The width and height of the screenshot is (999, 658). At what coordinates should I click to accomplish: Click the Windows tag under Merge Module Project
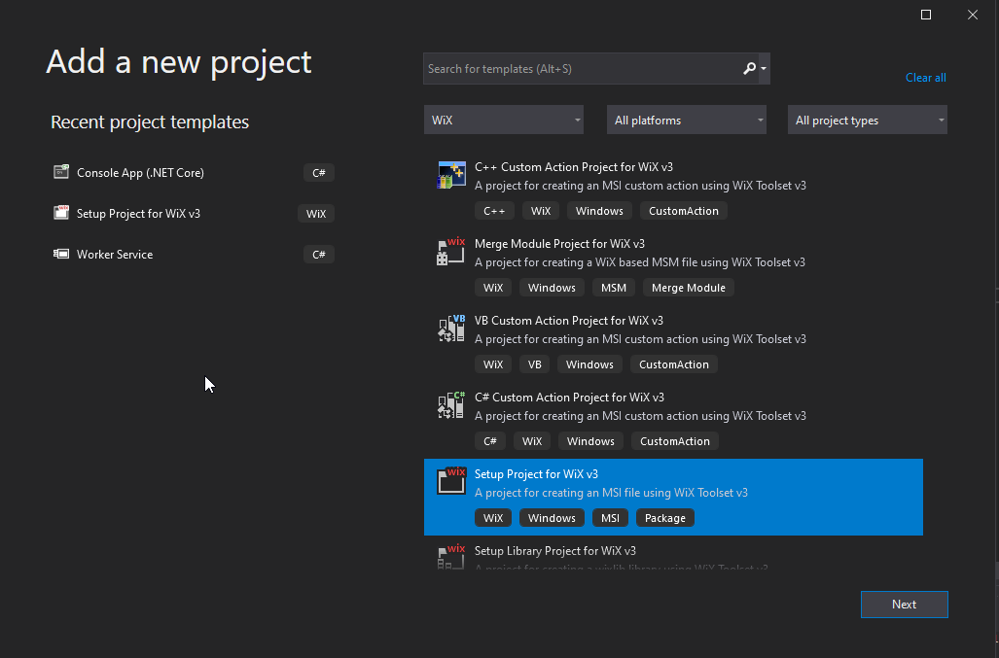tap(552, 288)
